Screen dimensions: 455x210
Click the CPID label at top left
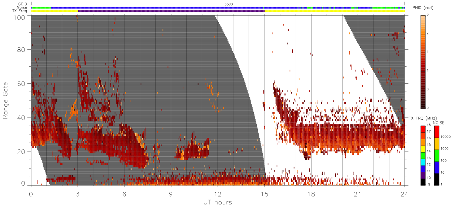[22, 4]
